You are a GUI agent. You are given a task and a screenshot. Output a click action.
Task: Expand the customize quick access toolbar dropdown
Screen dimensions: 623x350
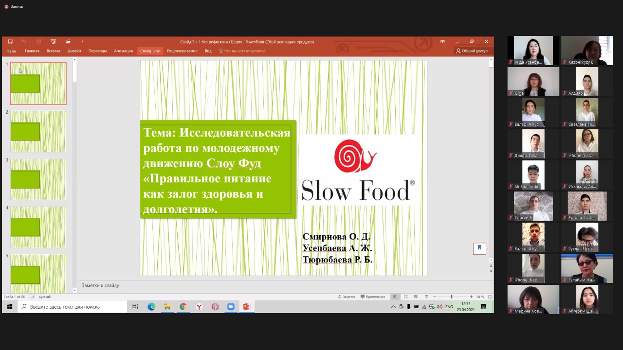click(82, 42)
